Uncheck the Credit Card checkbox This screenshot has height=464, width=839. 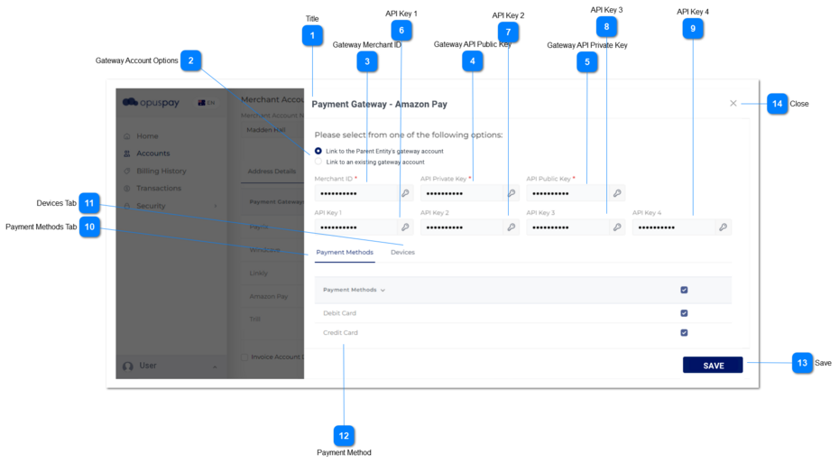tap(684, 333)
